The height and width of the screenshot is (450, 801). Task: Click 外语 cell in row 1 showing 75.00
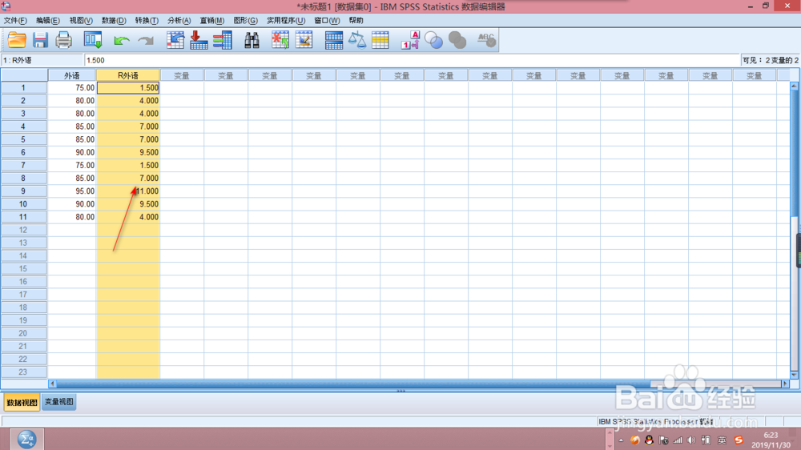click(72, 88)
